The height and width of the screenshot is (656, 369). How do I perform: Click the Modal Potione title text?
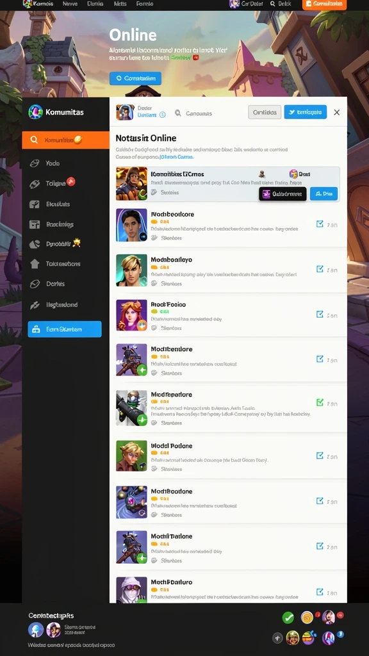tap(172, 446)
